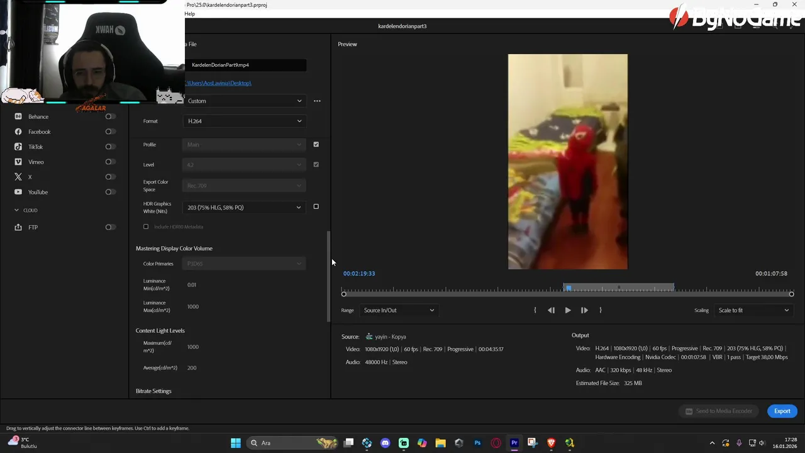805x453 pixels.
Task: Click the Behance icon in destinations list
Action: tap(18, 116)
